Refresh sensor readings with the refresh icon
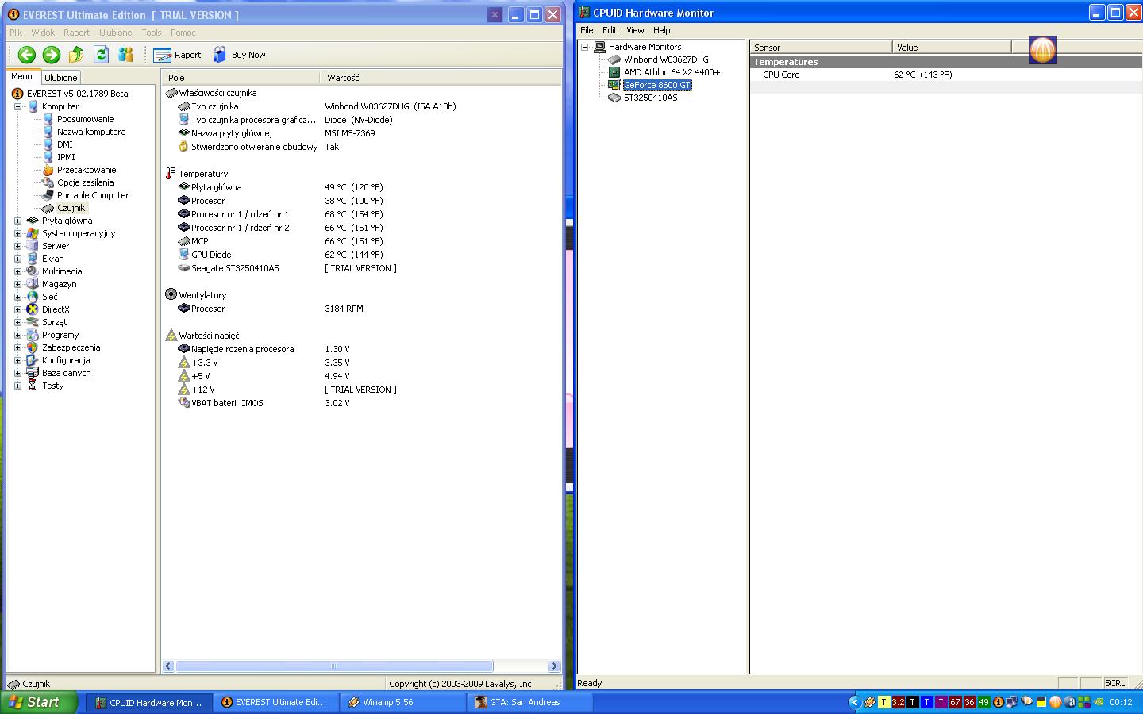 point(101,55)
